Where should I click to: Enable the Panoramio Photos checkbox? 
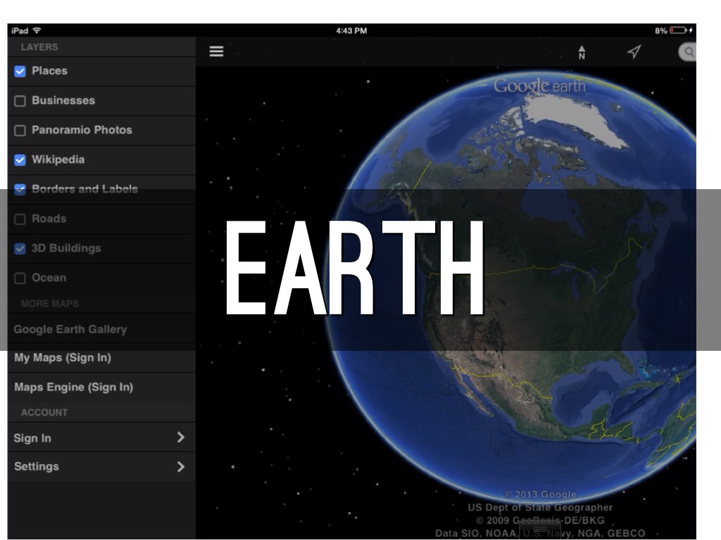pyautogui.click(x=20, y=130)
